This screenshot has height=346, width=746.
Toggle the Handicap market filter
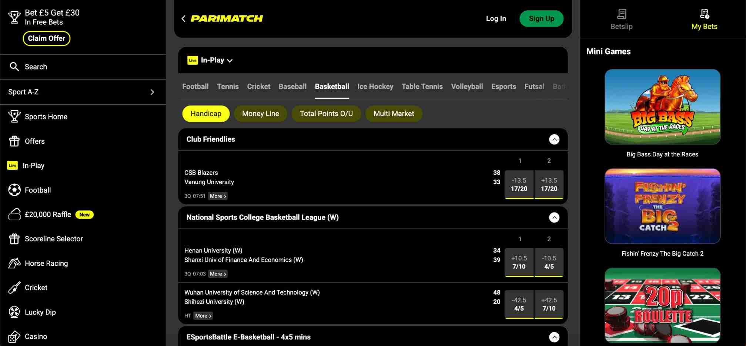tap(206, 113)
